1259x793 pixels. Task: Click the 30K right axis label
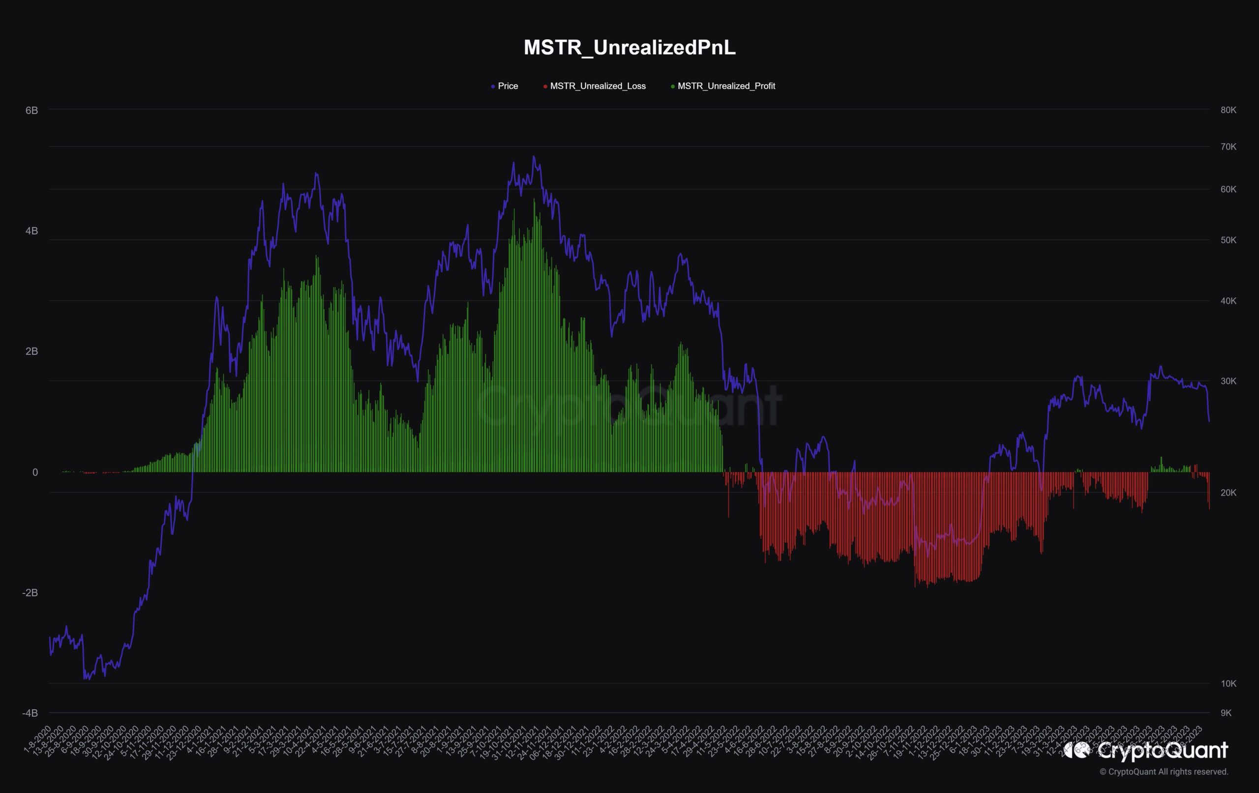[1228, 381]
